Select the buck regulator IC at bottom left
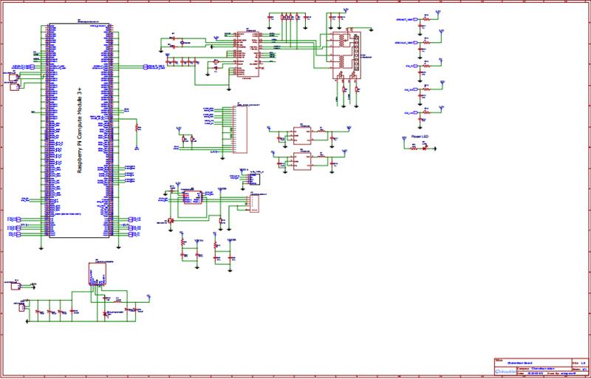The image size is (591, 379). pyautogui.click(x=98, y=274)
